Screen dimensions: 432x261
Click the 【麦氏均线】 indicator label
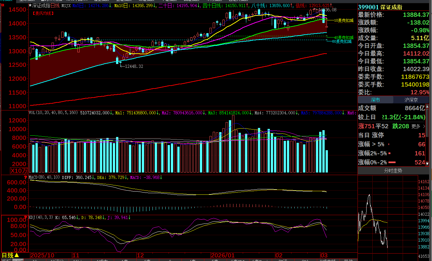pos(43,13)
